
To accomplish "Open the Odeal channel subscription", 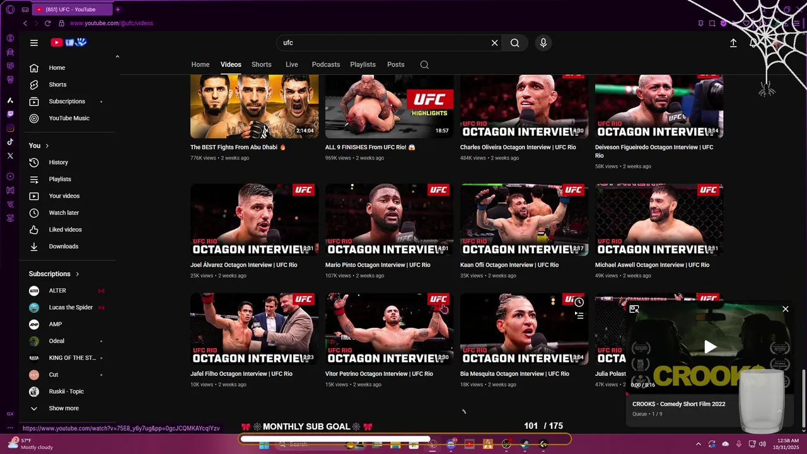I will coord(71,341).
